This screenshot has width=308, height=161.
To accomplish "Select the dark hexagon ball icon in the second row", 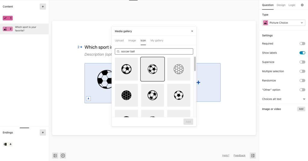I will click(x=126, y=95).
